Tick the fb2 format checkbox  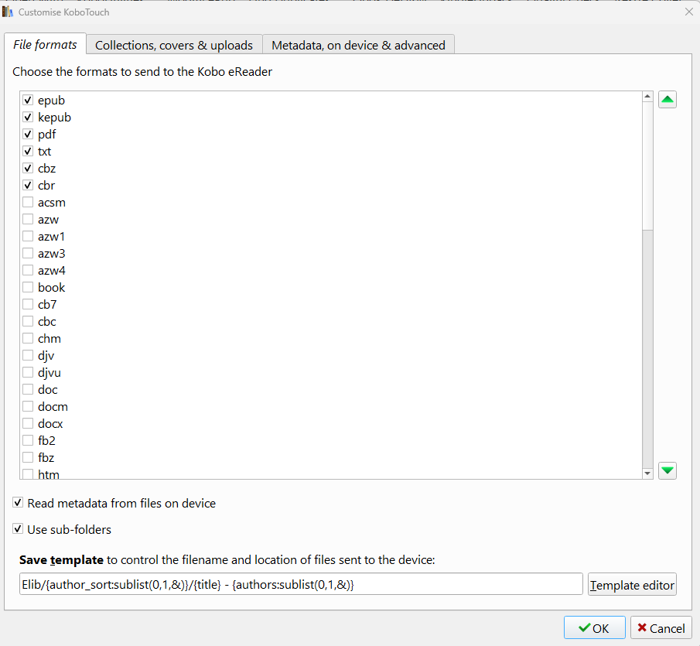click(28, 440)
